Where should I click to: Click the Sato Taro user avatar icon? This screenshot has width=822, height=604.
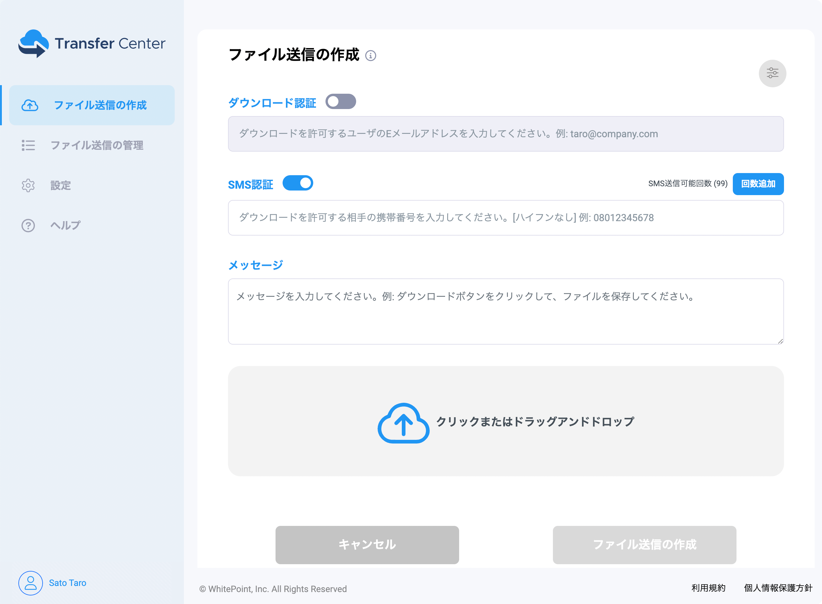point(30,583)
